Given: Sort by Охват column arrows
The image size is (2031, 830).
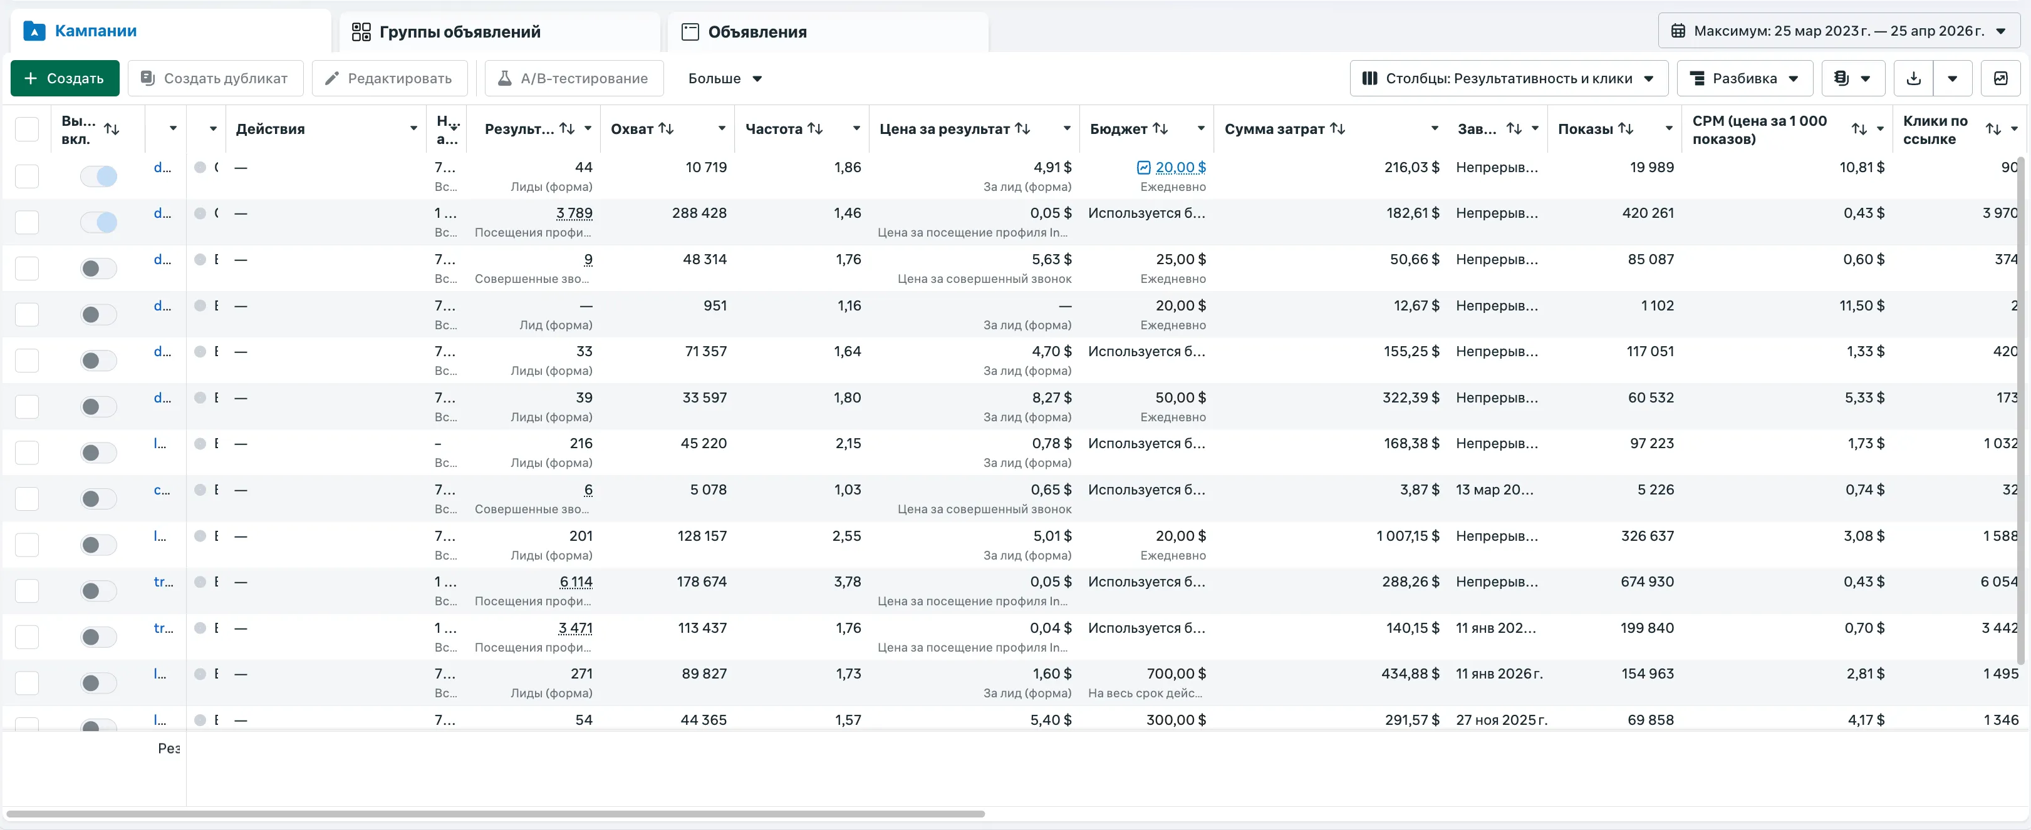Looking at the screenshot, I should coord(666,128).
